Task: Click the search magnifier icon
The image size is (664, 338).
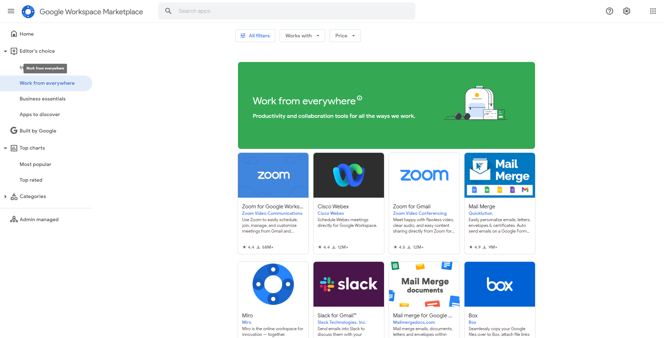Action: click(x=168, y=11)
